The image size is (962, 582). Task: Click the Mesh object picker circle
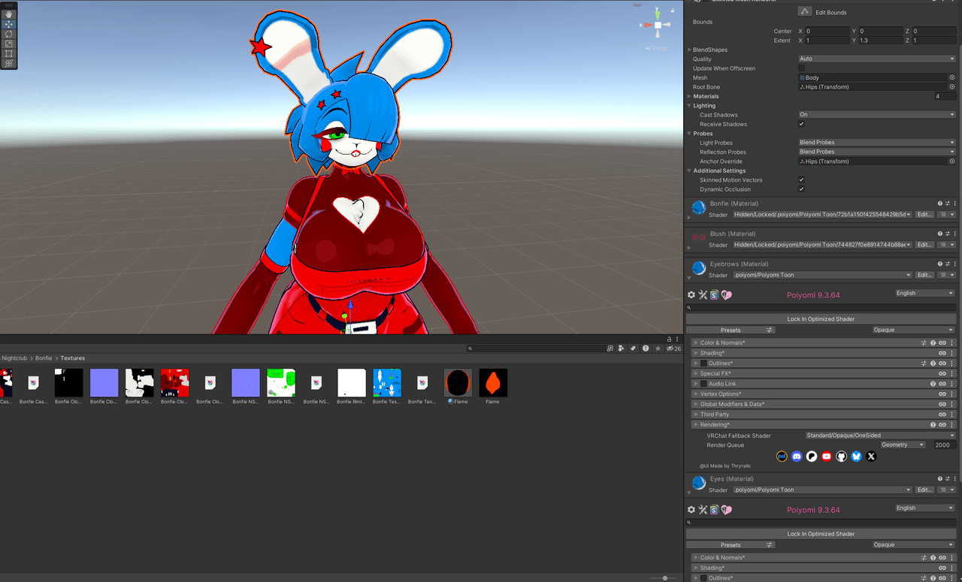[x=952, y=77]
